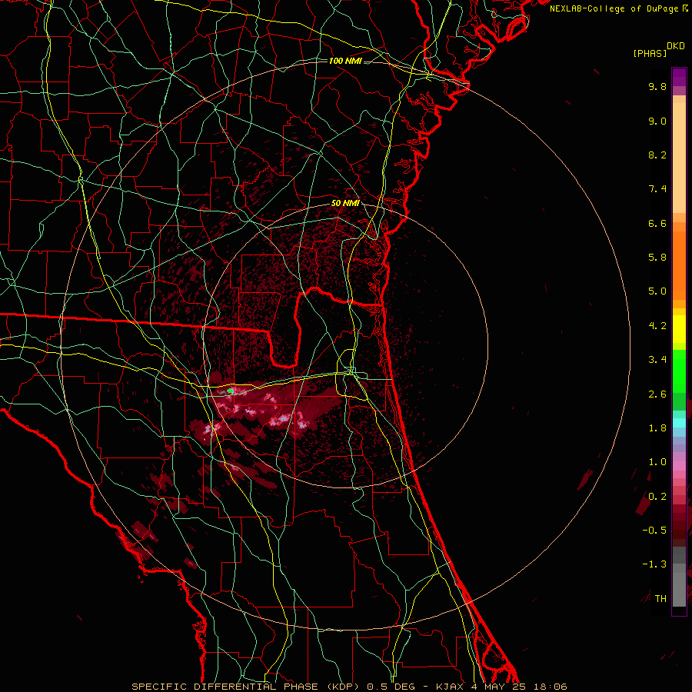Viewport: 692px width, 692px height.
Task: Click the green high-KDP pixel in the radar echo
Action: click(x=230, y=391)
